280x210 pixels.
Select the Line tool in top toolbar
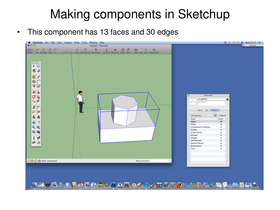37,51
